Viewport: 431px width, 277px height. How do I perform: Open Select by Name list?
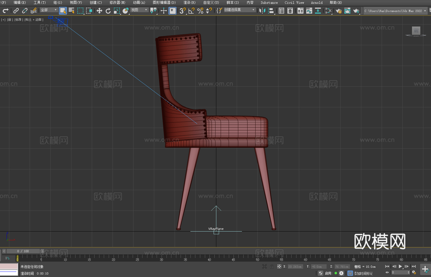click(72, 11)
